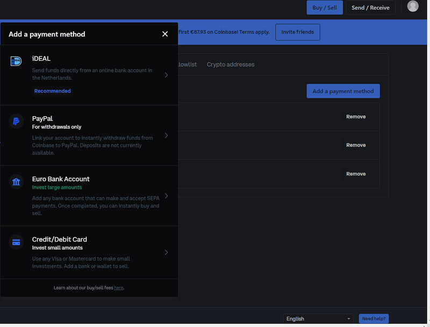Open the Send / Receive button
The image size is (430, 327).
(370, 8)
